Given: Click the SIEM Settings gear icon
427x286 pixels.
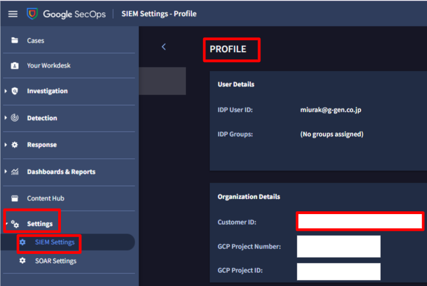Looking at the screenshot, I should [23, 242].
